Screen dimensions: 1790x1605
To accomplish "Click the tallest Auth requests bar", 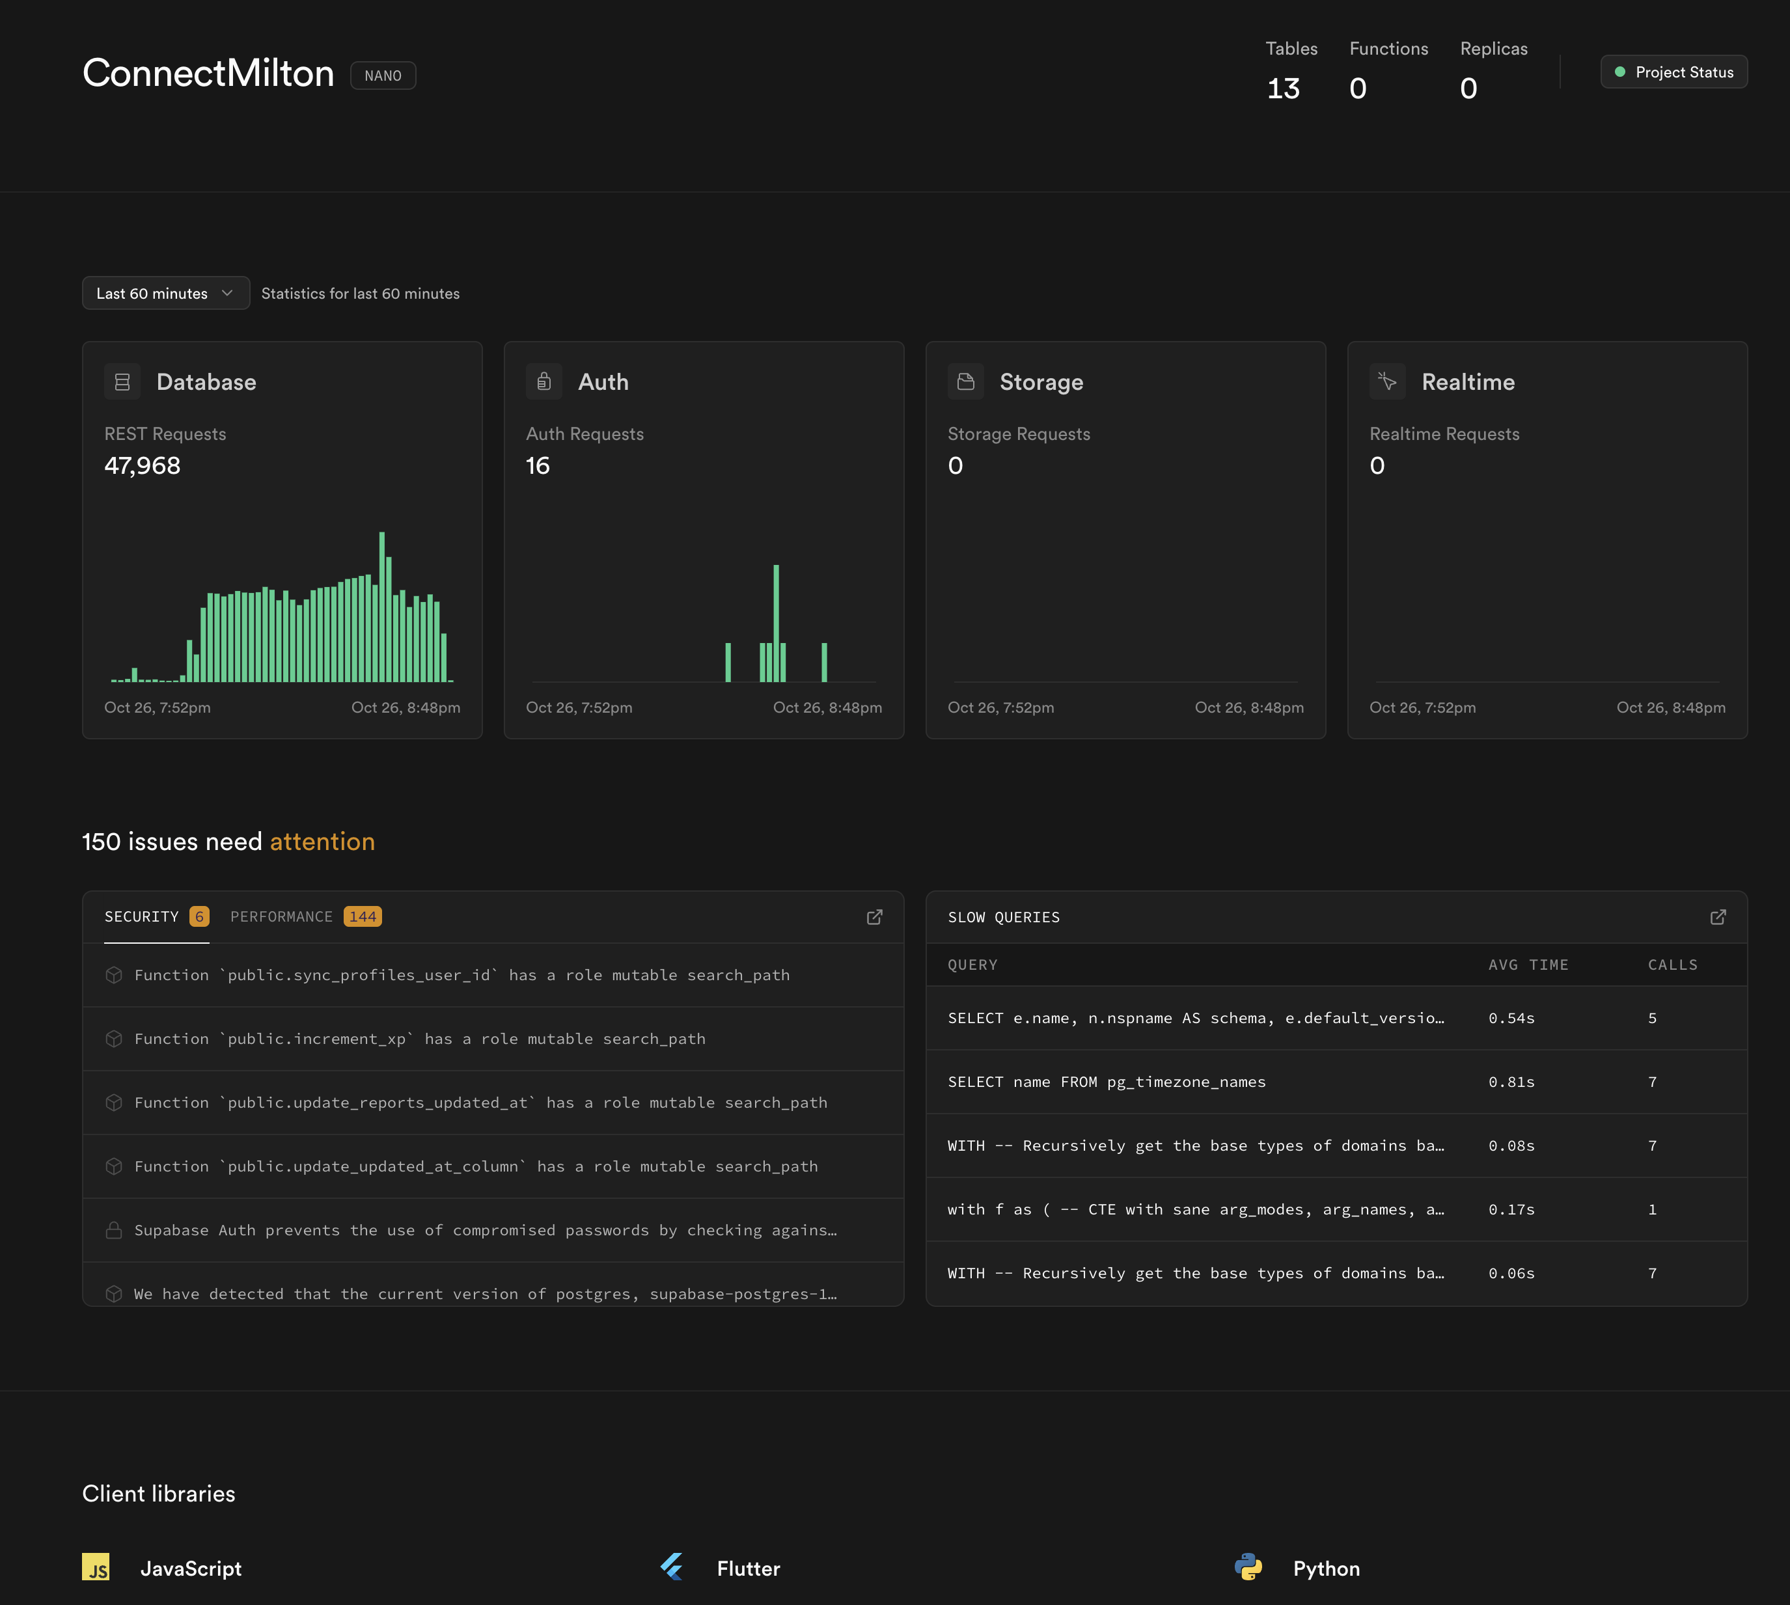I will [x=776, y=623].
